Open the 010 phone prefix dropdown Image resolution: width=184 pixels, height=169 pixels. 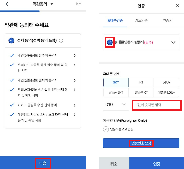click(x=116, y=104)
